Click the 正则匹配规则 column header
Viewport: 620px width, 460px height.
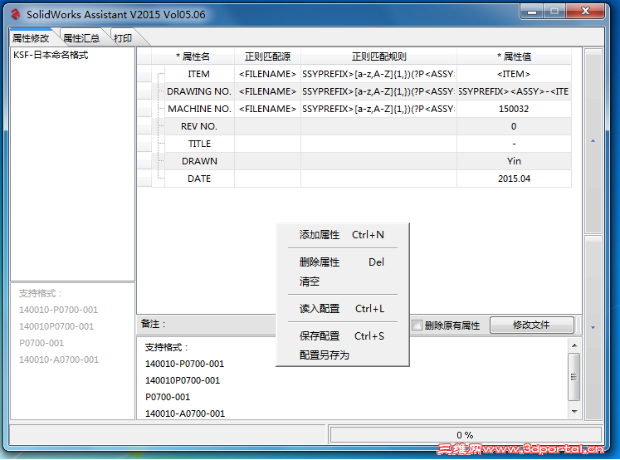378,56
